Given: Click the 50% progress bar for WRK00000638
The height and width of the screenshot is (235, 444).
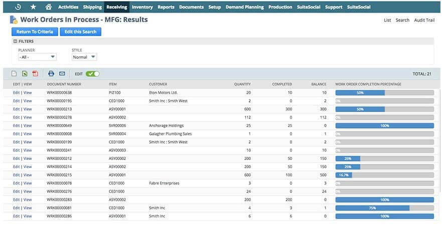Looking at the screenshot, I should coord(384,92).
